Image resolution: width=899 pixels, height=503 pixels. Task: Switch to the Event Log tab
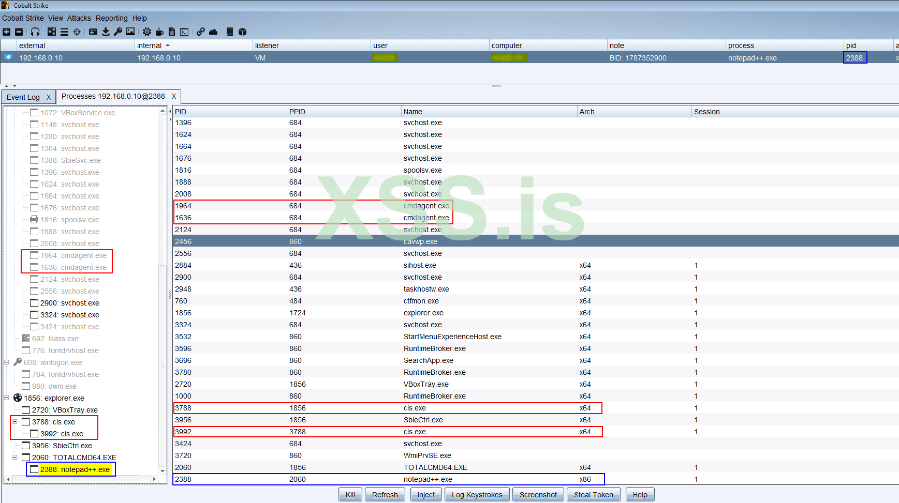(23, 97)
